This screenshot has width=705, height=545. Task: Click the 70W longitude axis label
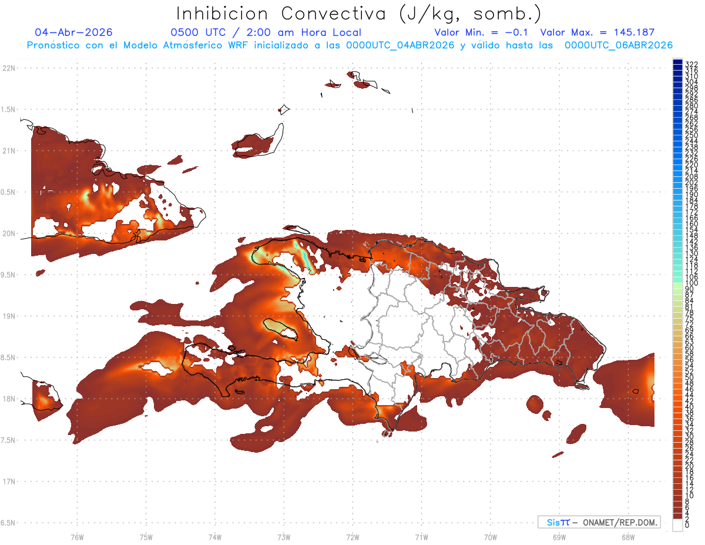(490, 537)
